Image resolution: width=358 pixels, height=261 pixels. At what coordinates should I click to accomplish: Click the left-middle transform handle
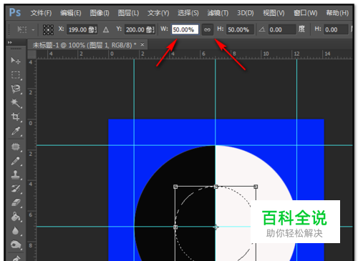click(x=175, y=227)
